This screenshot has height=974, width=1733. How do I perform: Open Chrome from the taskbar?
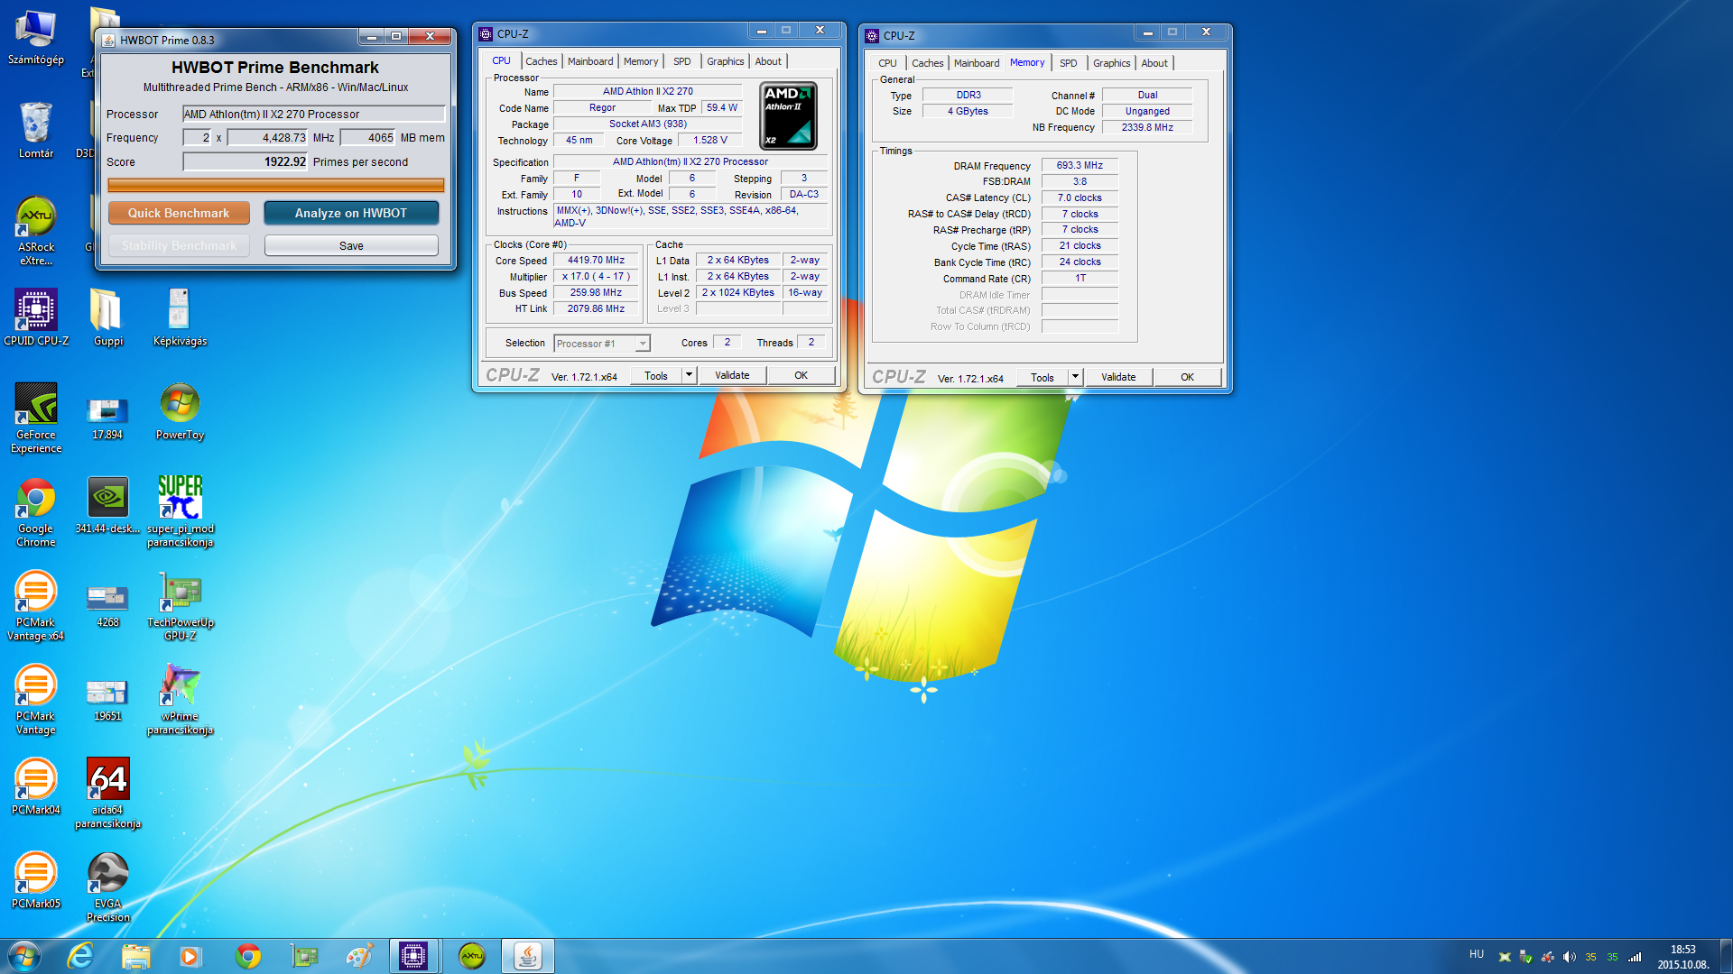click(247, 956)
